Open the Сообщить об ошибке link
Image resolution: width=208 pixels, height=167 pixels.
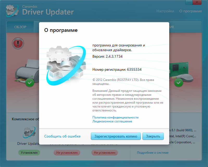(x=62, y=136)
